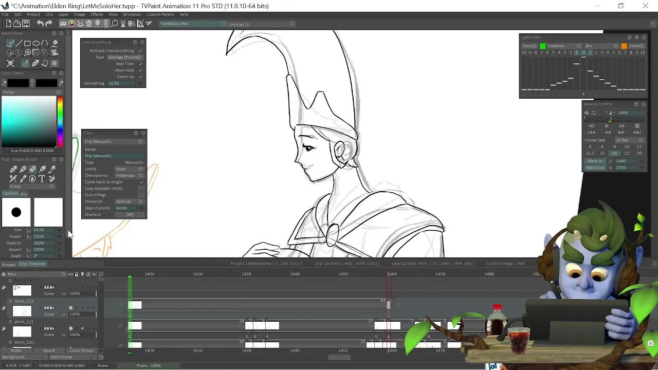658x370 pixels.
Task: Toggle loop icon in Remote Control
Action: coord(594,113)
